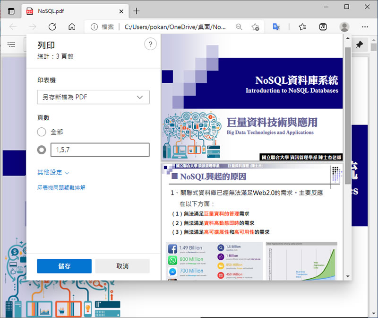
Task: Toggle the PDF table of contents
Action: [11, 44]
